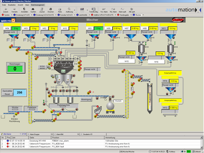Expand the System navigation dropdown arrow
Screen dimensions: 204x153
click(12, 15)
